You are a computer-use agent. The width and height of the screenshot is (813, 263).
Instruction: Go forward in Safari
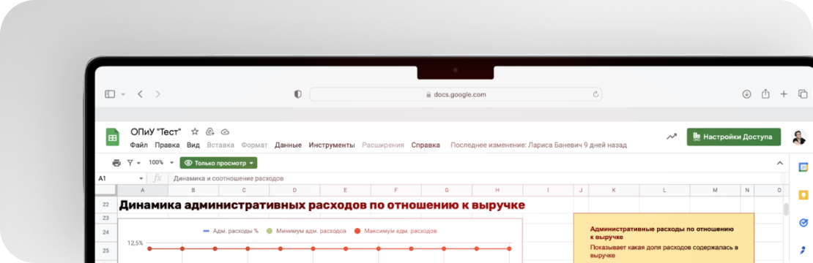tap(157, 94)
